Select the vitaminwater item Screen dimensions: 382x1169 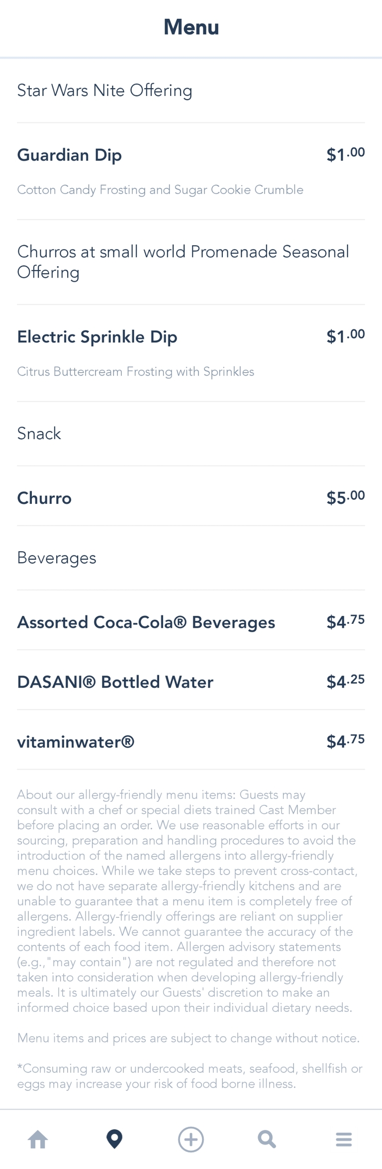click(x=76, y=742)
